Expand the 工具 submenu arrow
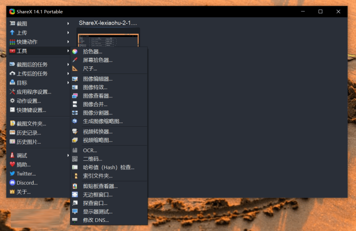Screen dimensions: 356x231 coord(68,51)
